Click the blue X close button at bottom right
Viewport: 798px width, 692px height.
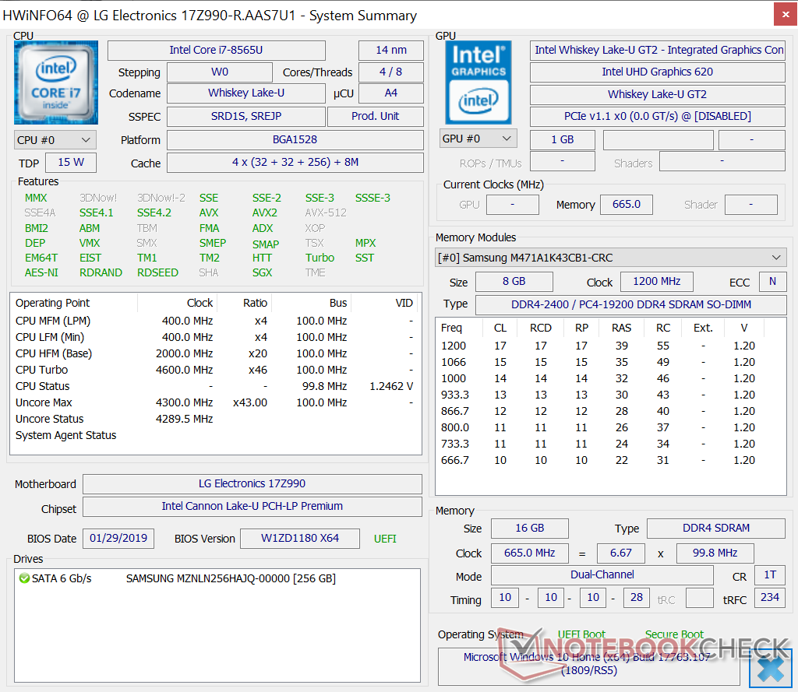(770, 668)
